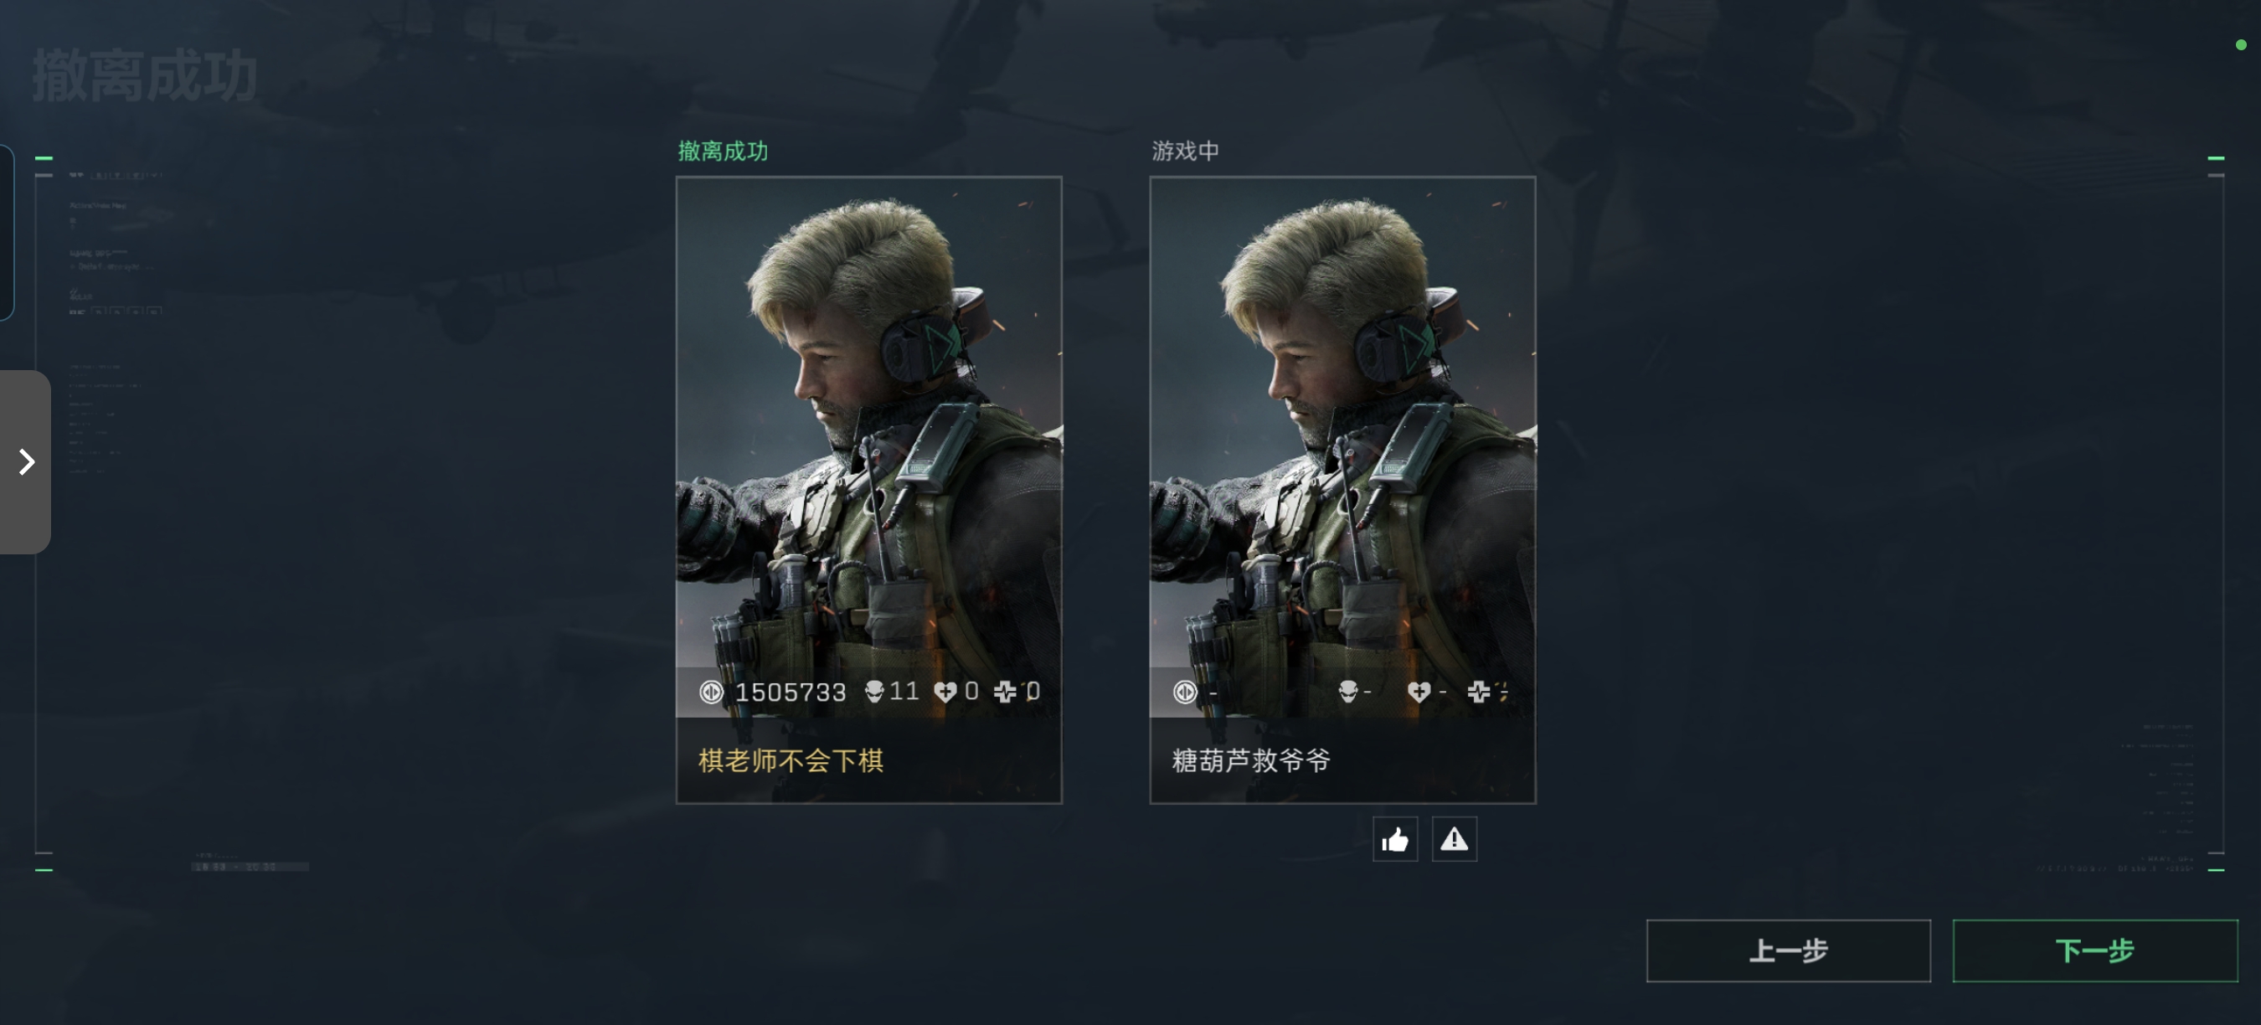
Task: Click the coin icon on 糖葫芦救爷爷 card
Action: (1185, 692)
